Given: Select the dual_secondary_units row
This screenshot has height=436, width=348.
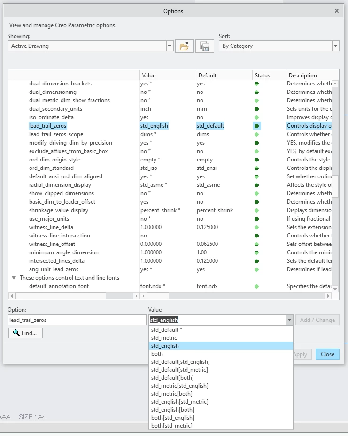Looking at the screenshot, I should click(x=170, y=109).
